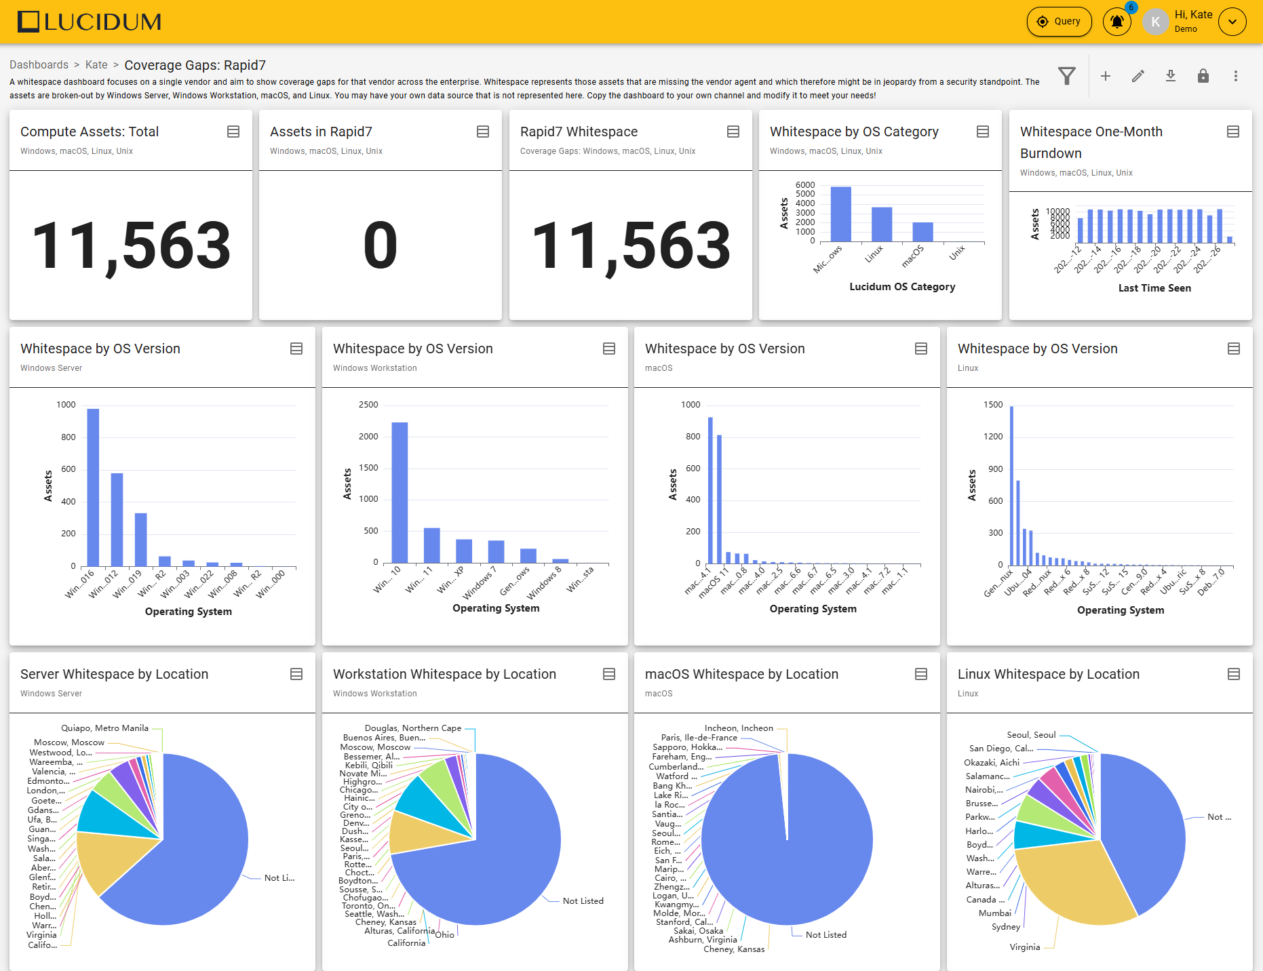Open the Query button
The image size is (1263, 971).
coord(1060,22)
